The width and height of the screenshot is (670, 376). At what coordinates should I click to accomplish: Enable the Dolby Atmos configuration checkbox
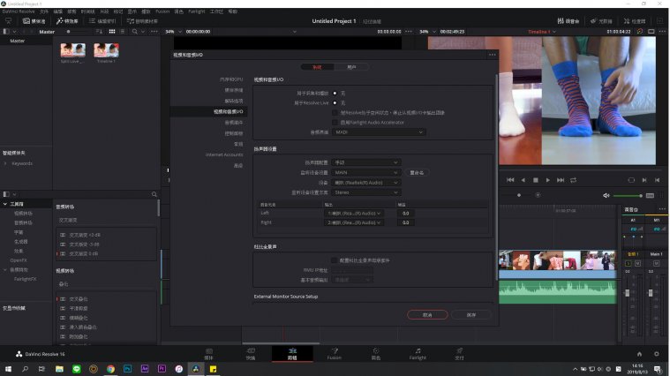pos(335,260)
